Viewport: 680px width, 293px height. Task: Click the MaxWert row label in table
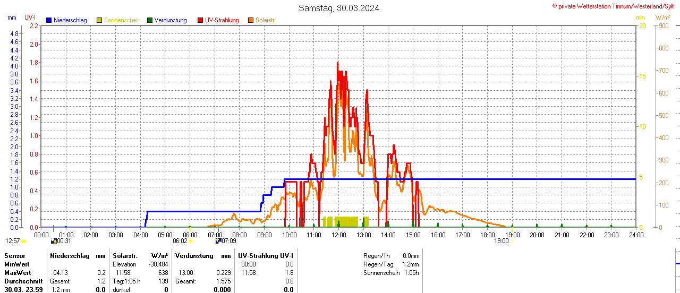coord(17,273)
